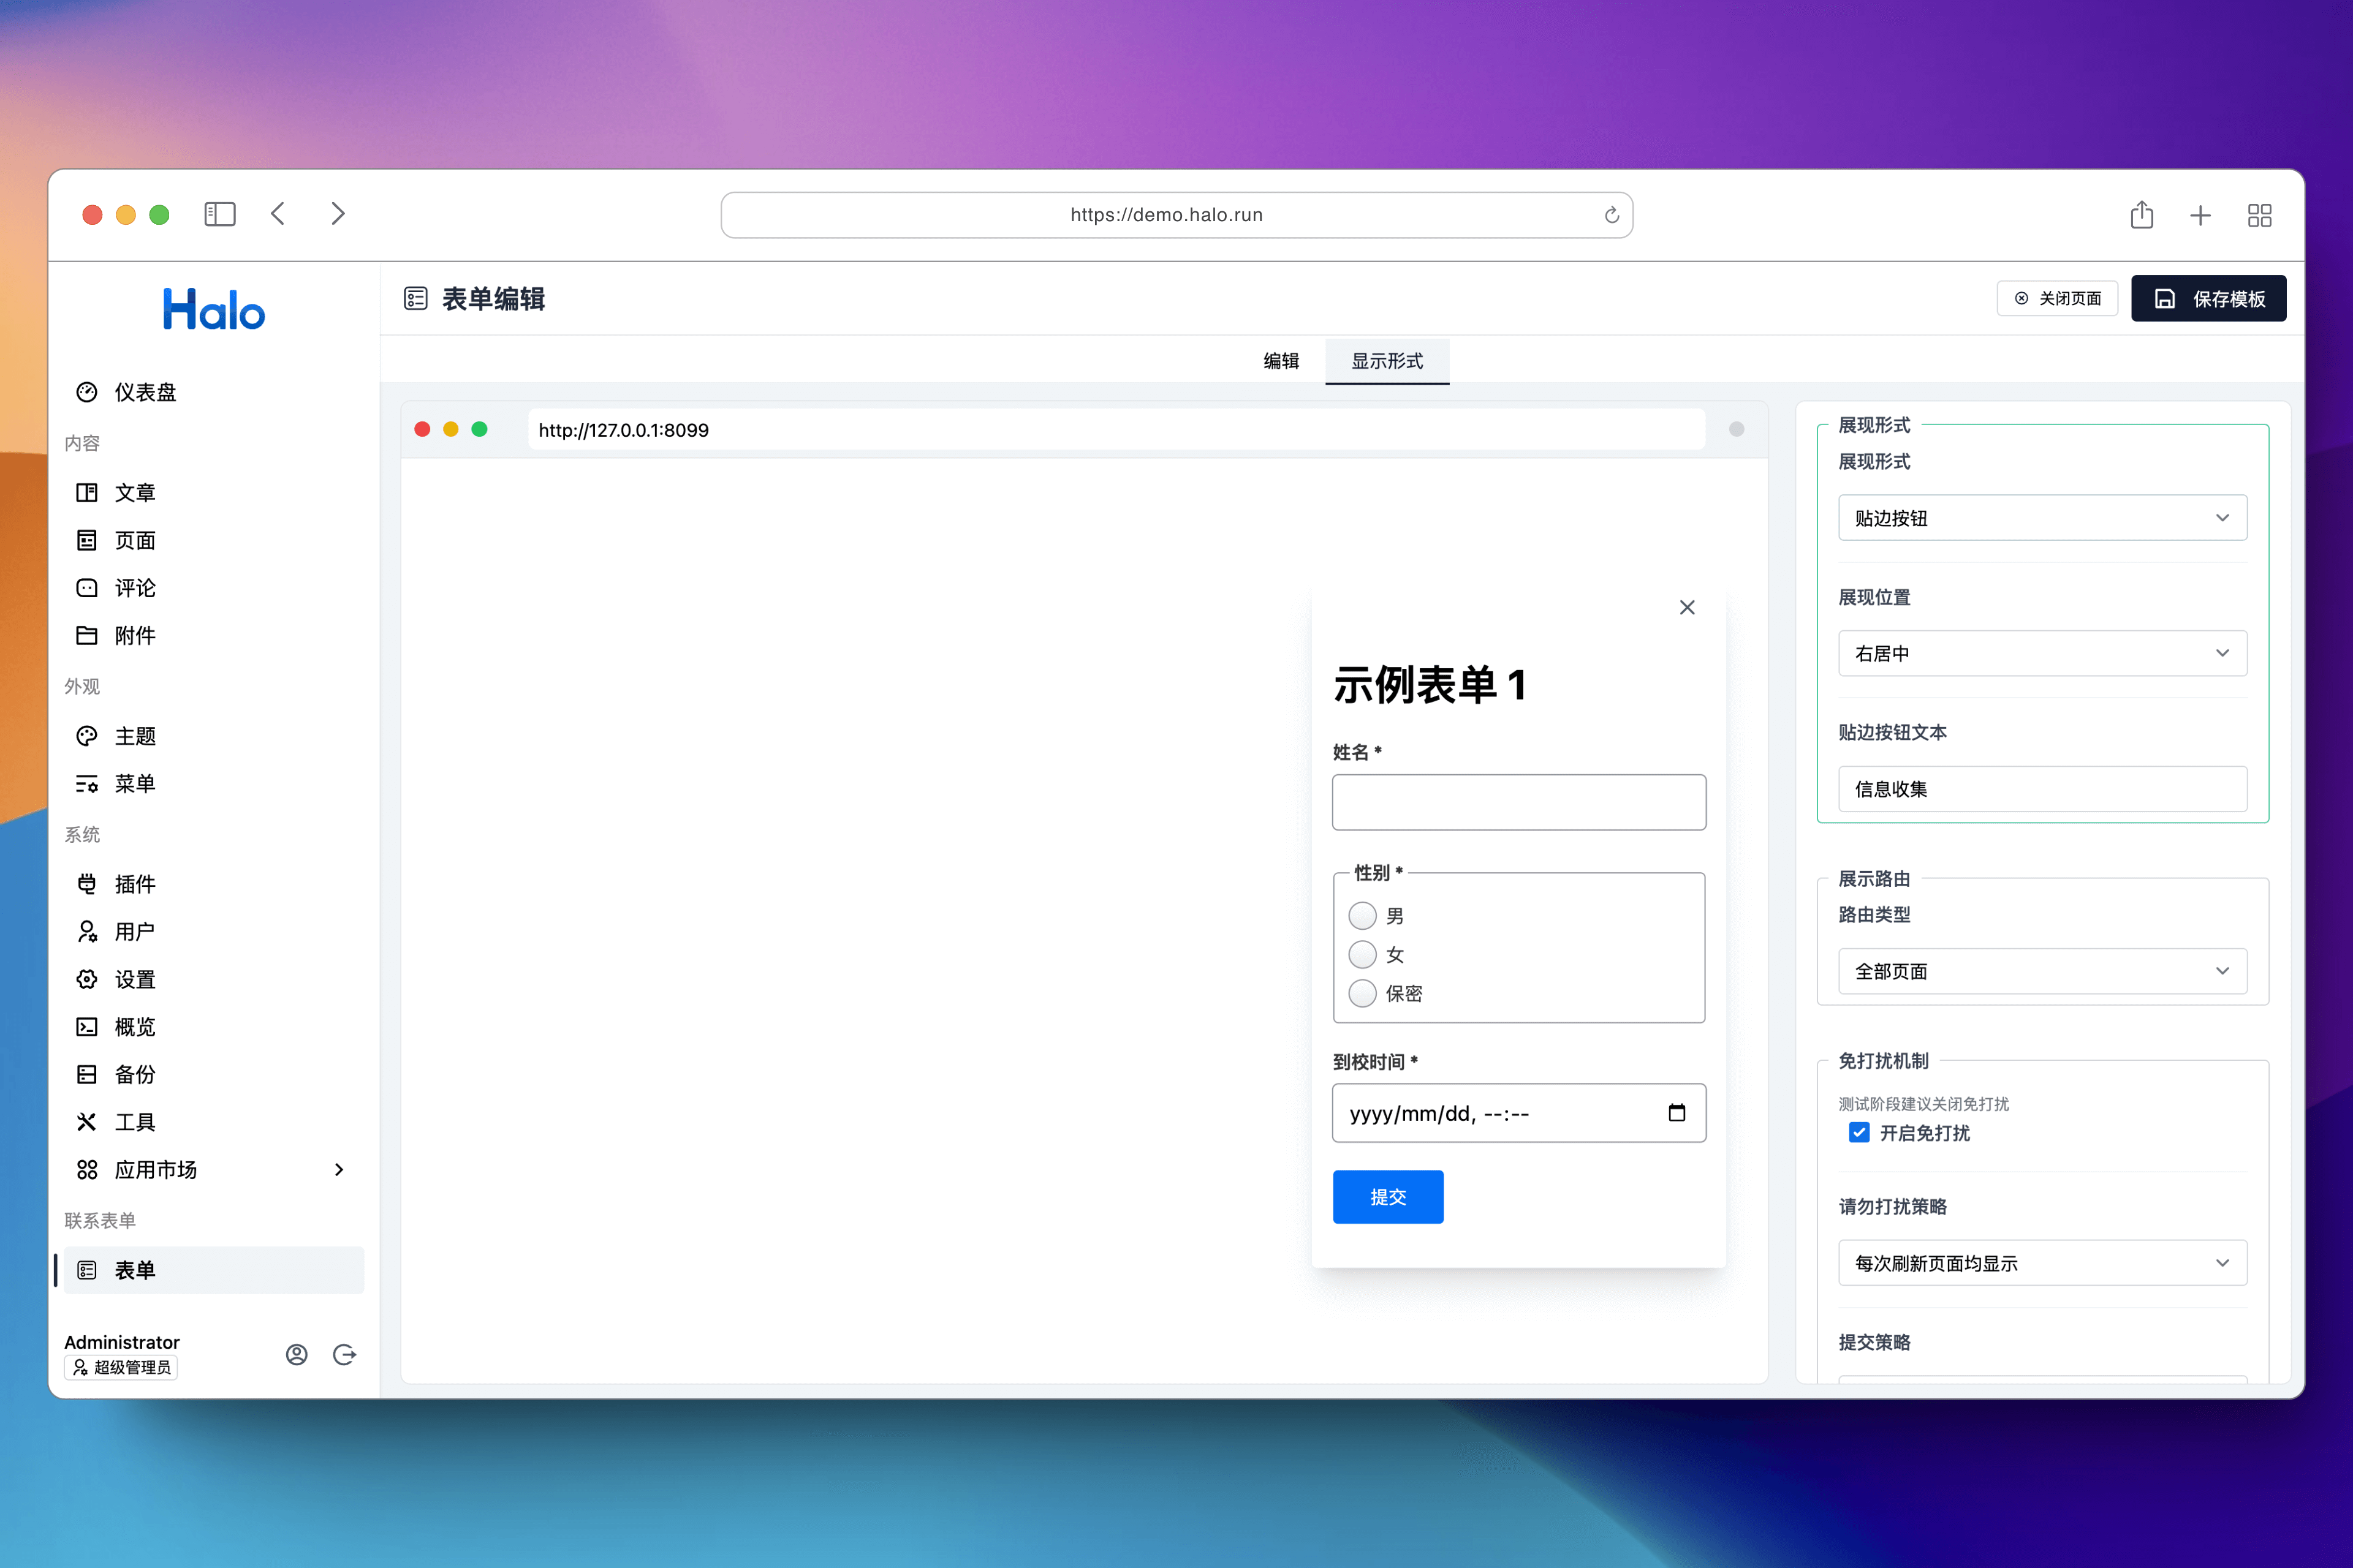The image size is (2353, 1568).
Task: Click the 备份 backup icon
Action: (x=87, y=1074)
